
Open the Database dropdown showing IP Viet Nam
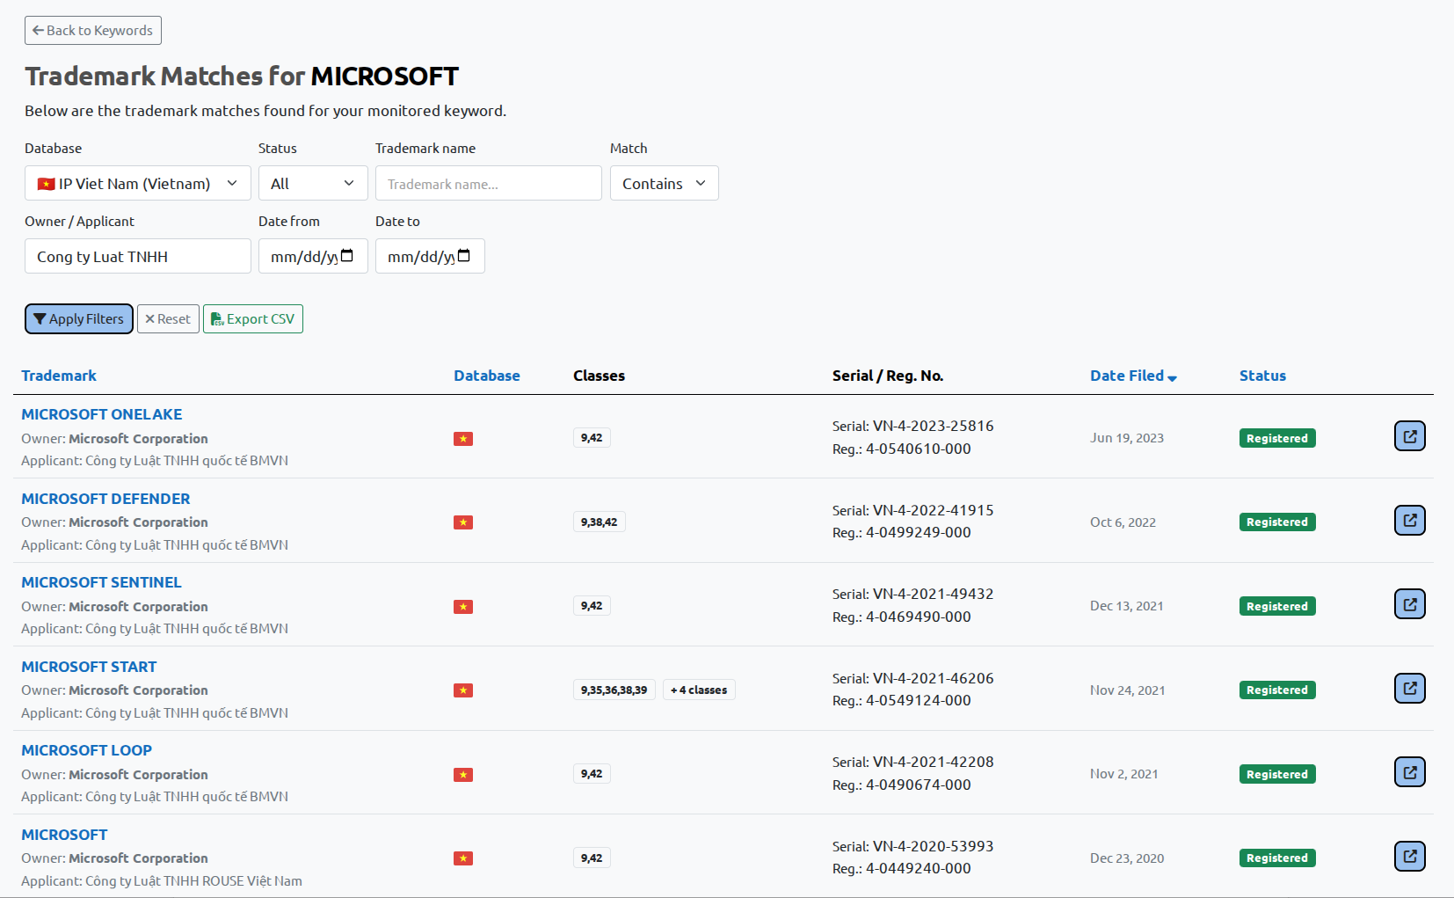138,183
